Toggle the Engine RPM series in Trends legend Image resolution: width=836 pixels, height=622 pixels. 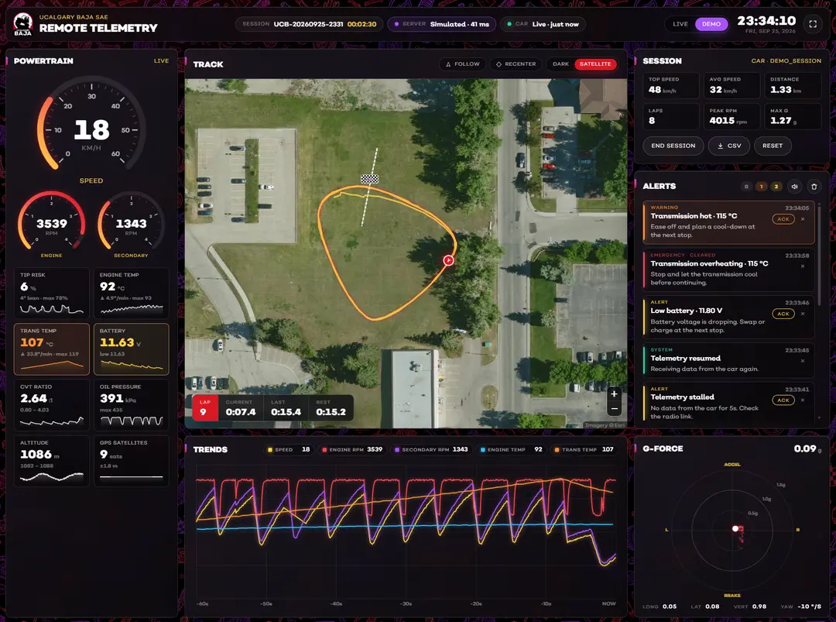tap(352, 450)
